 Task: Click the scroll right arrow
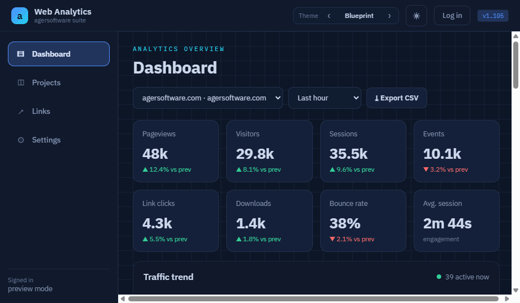pyautogui.click(x=506, y=299)
